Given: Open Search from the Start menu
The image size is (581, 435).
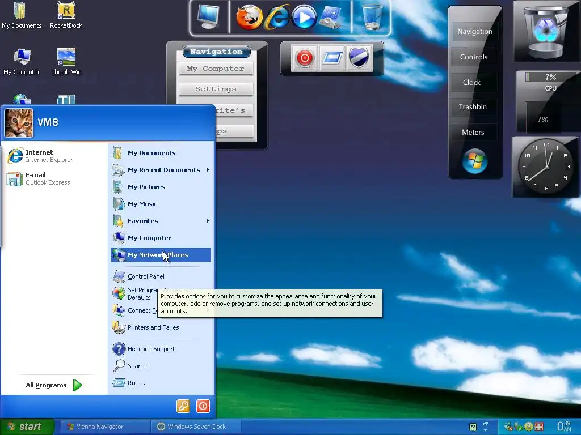Looking at the screenshot, I should (x=161, y=366).
